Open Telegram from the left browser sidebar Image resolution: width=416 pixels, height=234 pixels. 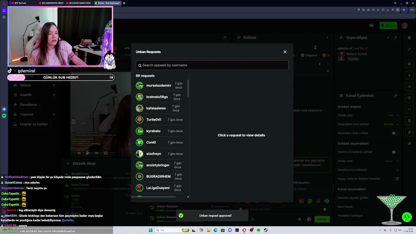(x=4, y=109)
